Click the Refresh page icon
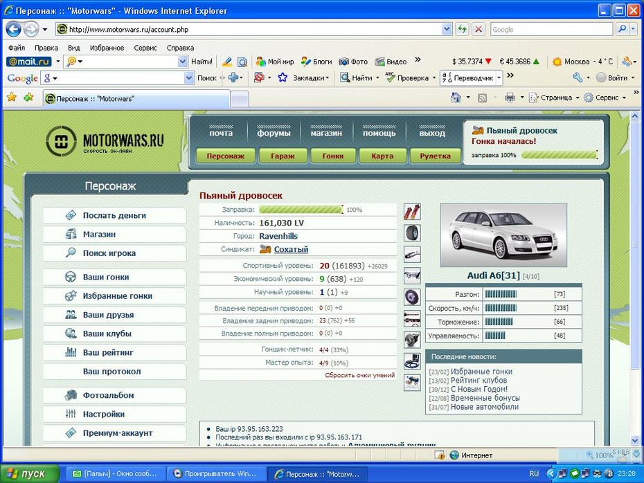 (x=463, y=29)
